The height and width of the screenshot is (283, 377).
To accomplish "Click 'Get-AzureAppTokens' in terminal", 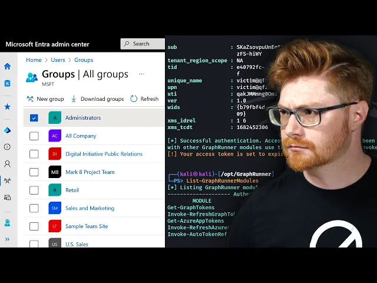I will pyautogui.click(x=196, y=221).
